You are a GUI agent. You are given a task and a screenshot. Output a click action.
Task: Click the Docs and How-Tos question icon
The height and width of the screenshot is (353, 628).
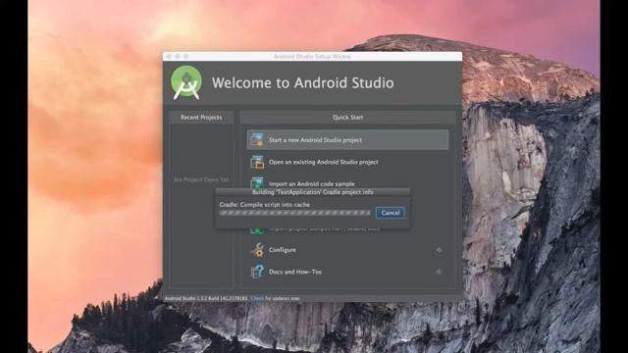click(257, 272)
